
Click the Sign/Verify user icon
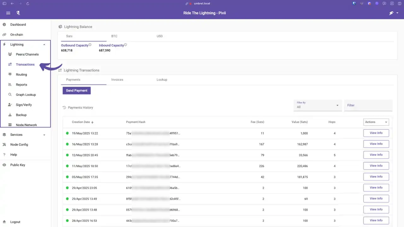coord(10,105)
